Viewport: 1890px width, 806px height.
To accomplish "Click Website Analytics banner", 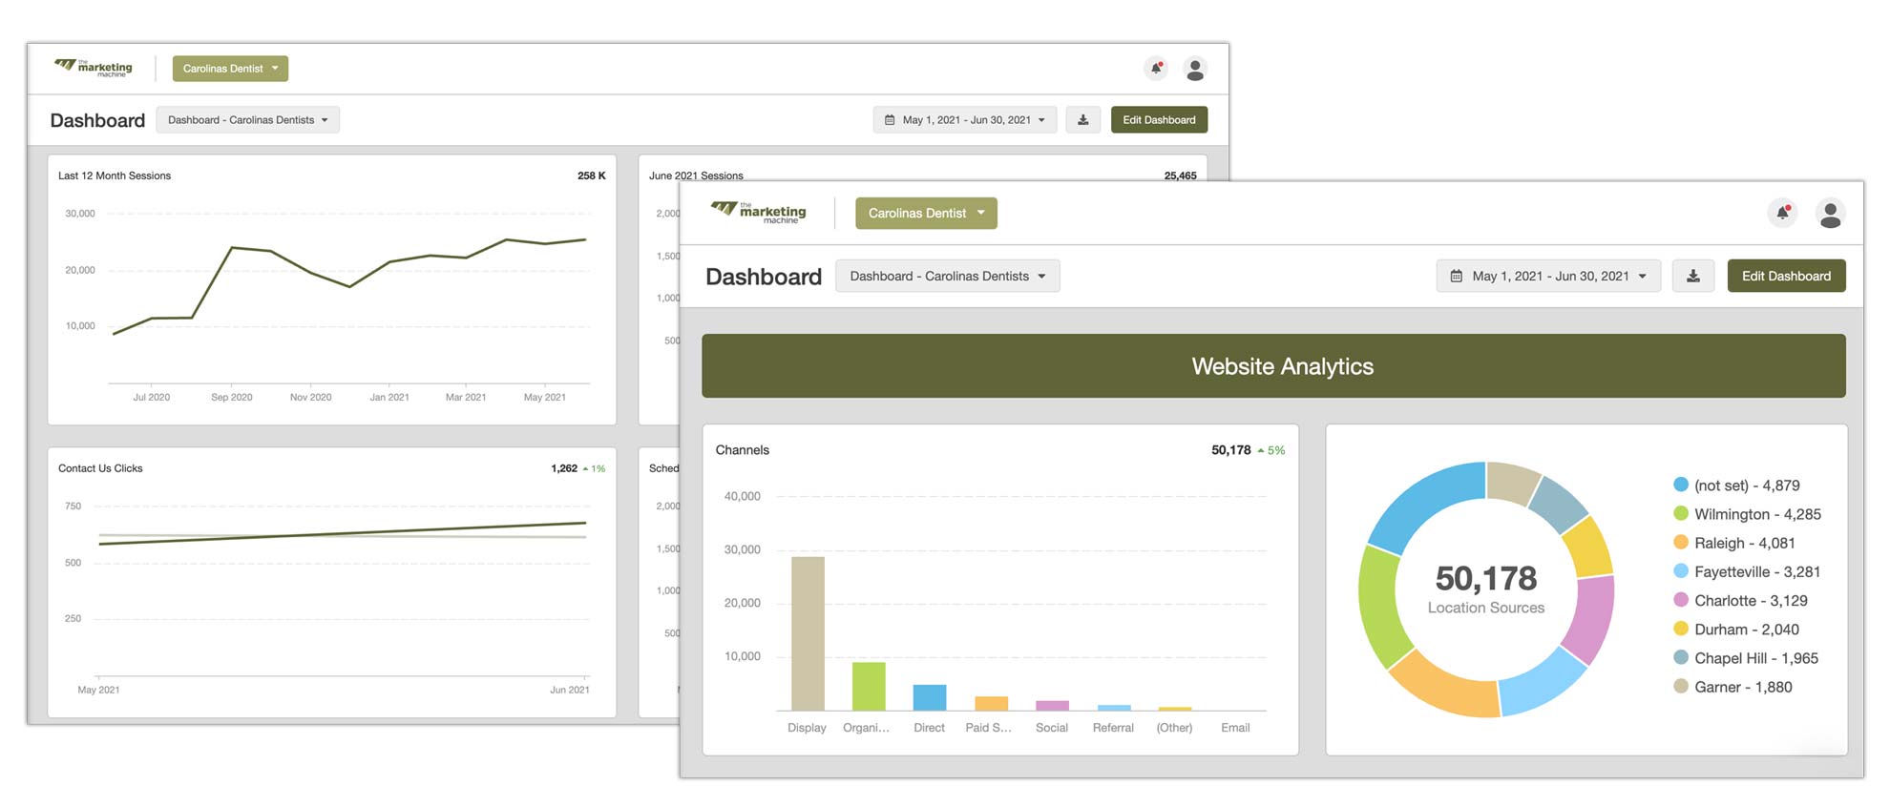I will tap(1273, 366).
